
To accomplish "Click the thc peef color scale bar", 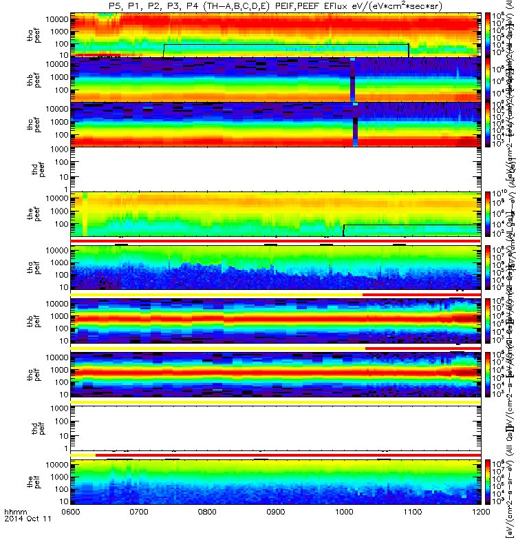I will click(x=488, y=125).
